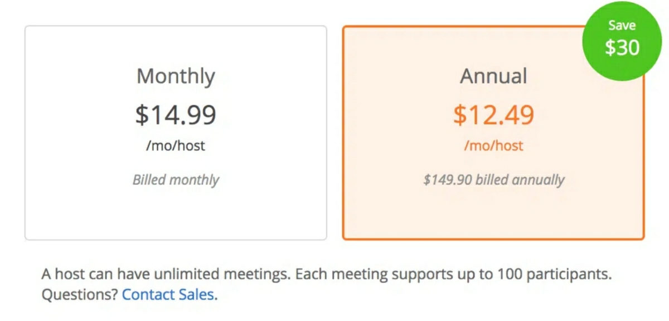Click the $149.90 billed annually note
Viewport: 669px width, 321px height.
pyautogui.click(x=493, y=180)
